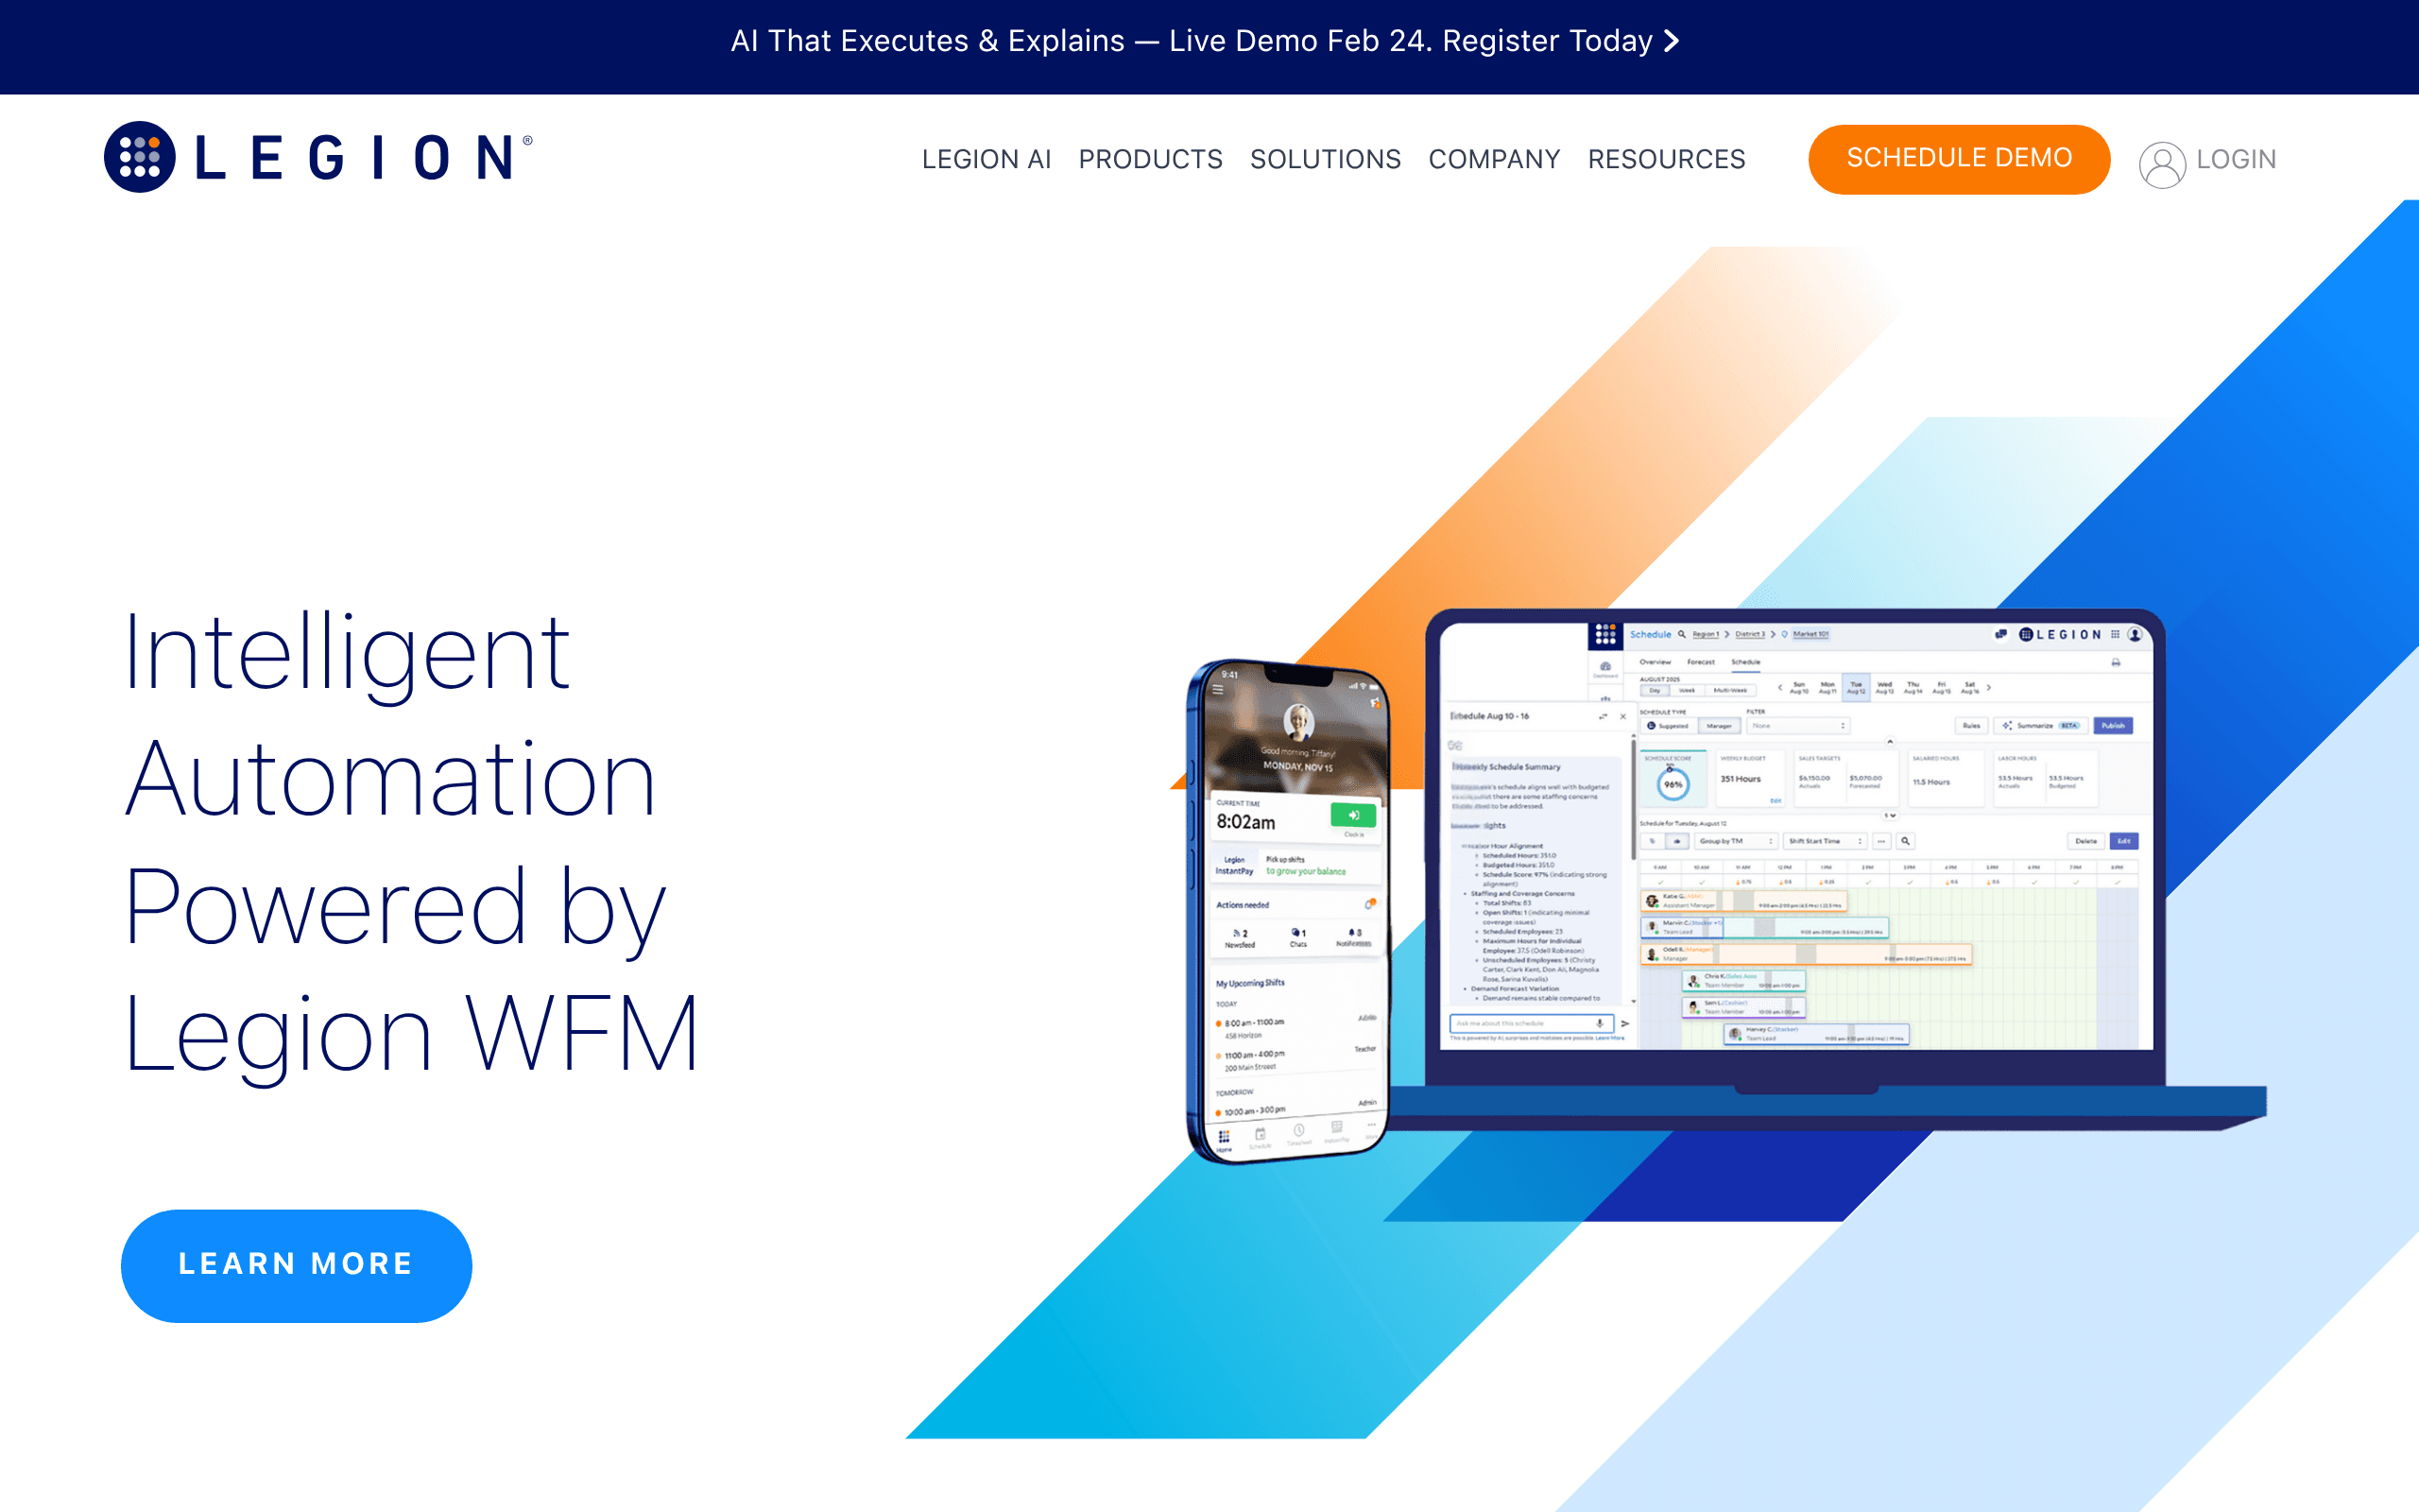Screen dimensions: 2419x1512
Task: Click the Login link
Action: 2235,159
